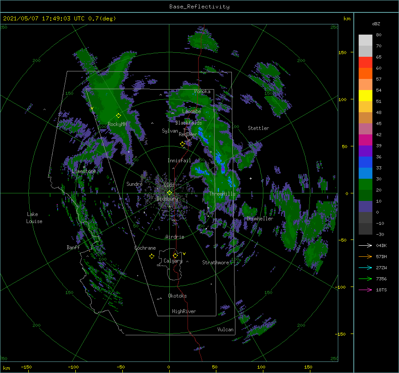The width and height of the screenshot is (399, 373).
Task: Pick the yellow 51-54 dBZ color swatch
Action: (x=365, y=95)
